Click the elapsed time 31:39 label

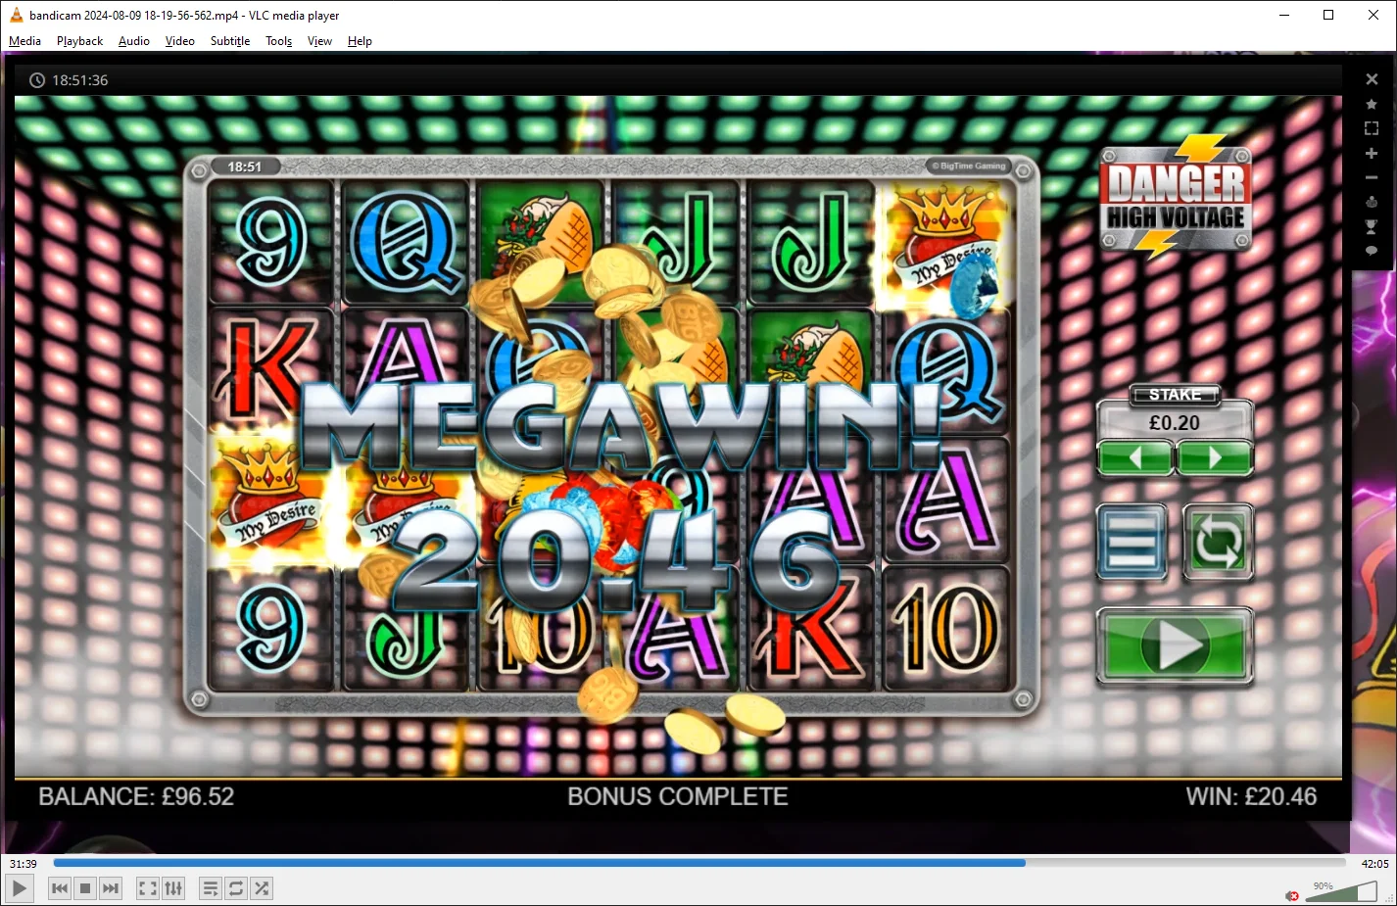[24, 864]
